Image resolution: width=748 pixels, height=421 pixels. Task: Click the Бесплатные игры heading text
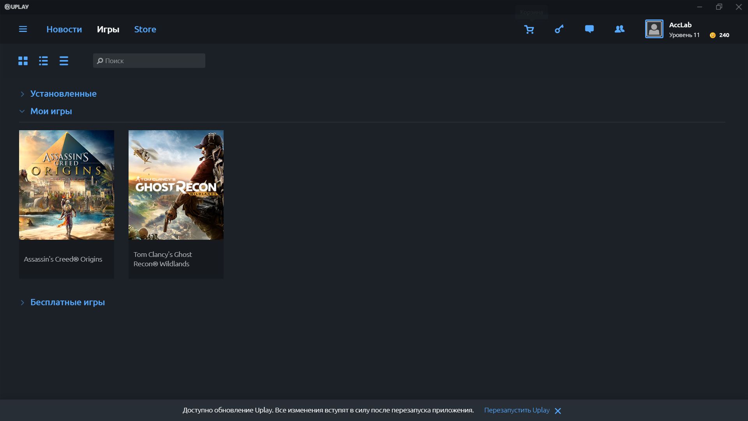point(67,302)
